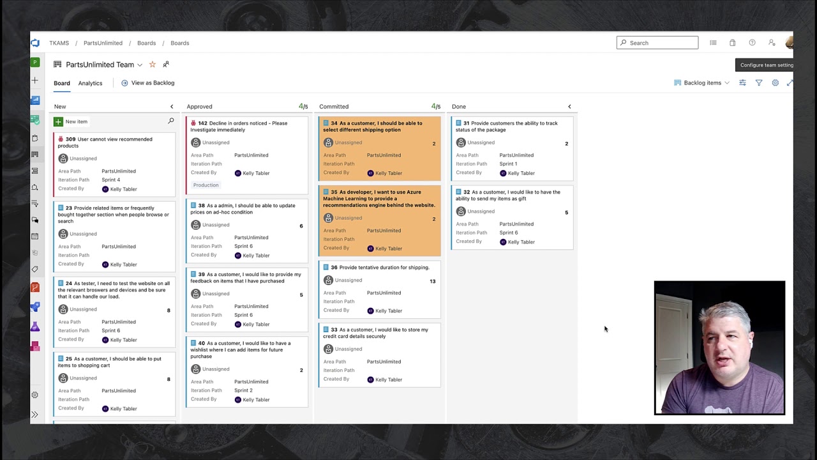
Task: Click the team members icon beside the star
Action: [x=166, y=64]
